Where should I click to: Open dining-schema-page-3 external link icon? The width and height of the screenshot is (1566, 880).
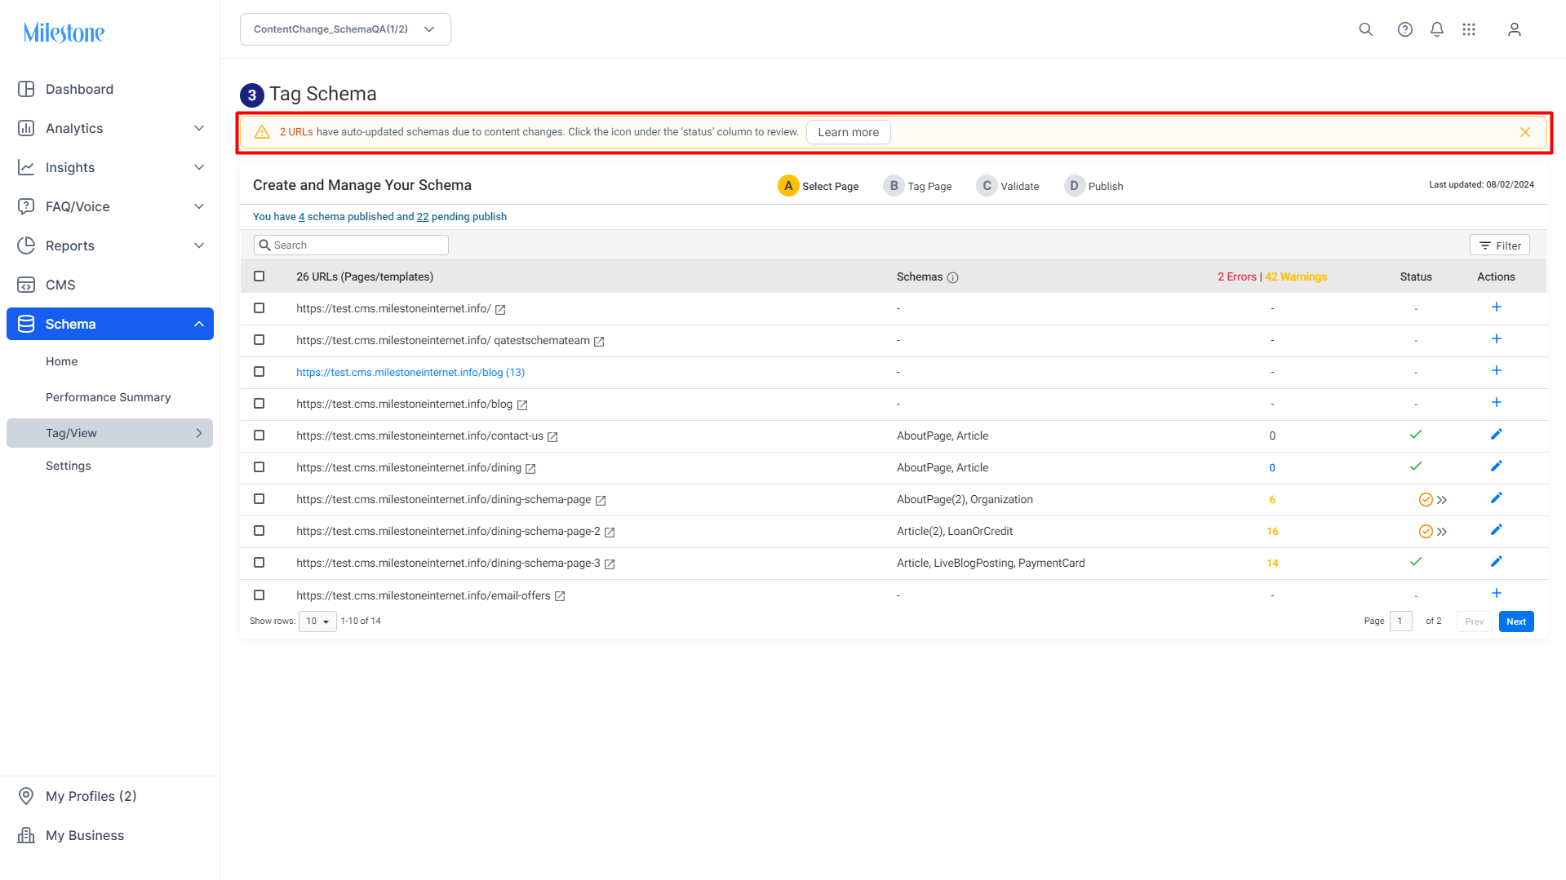coord(610,564)
